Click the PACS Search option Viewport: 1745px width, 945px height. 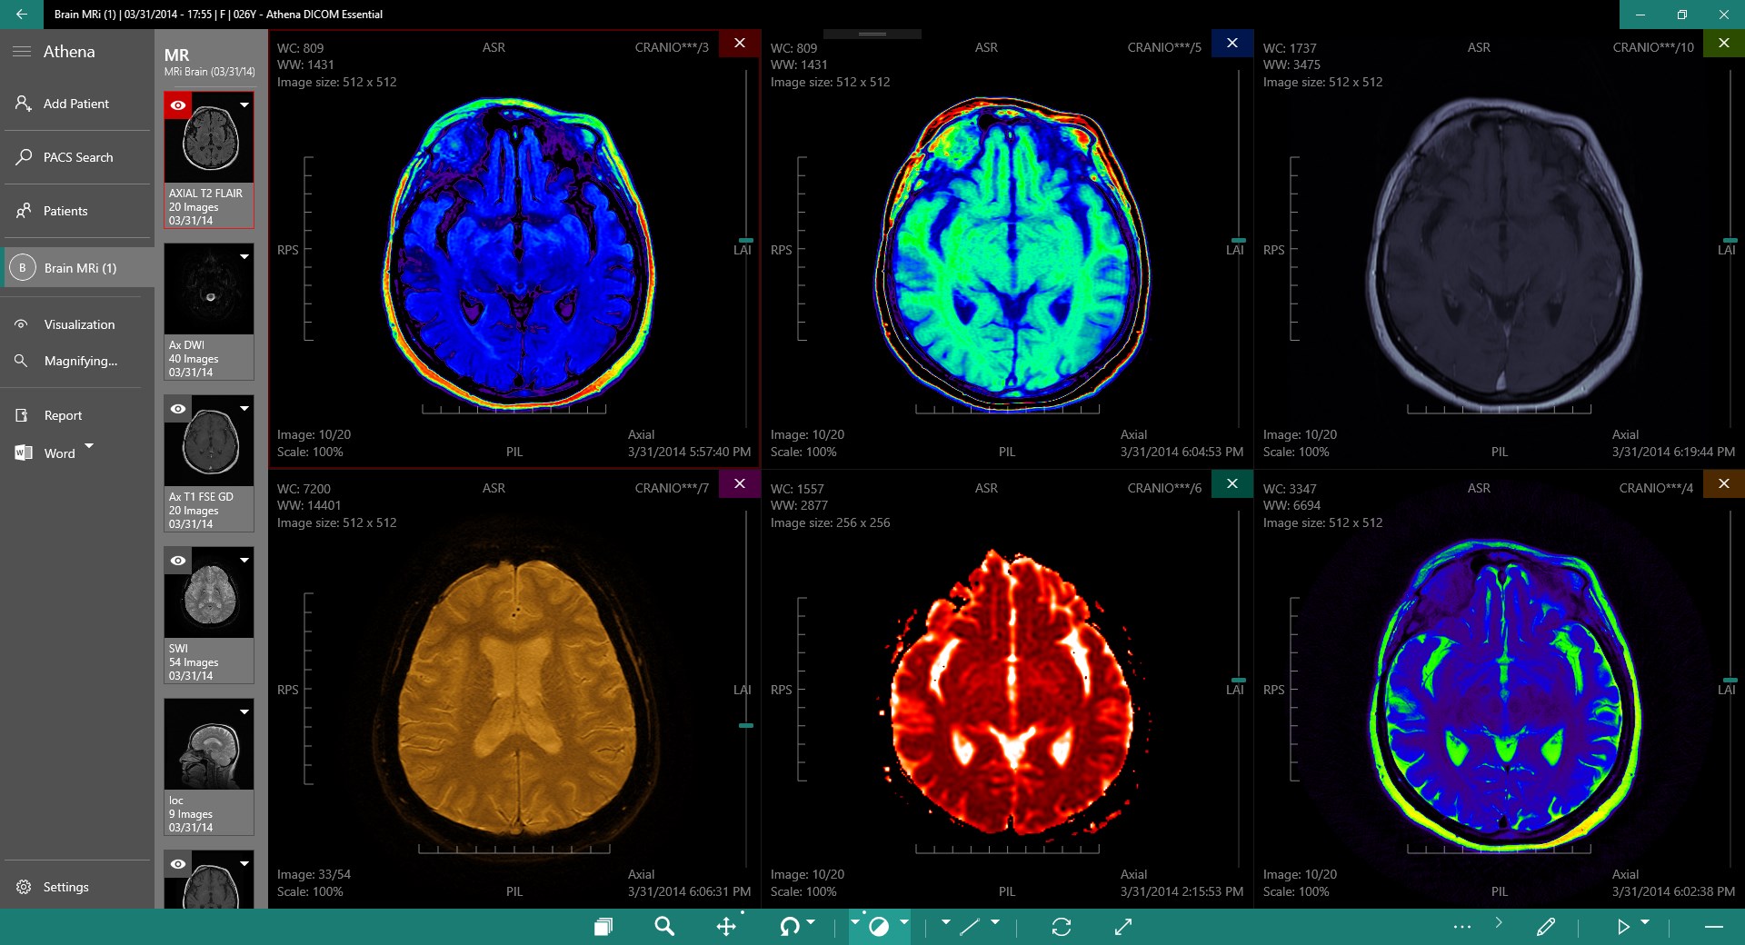click(77, 157)
